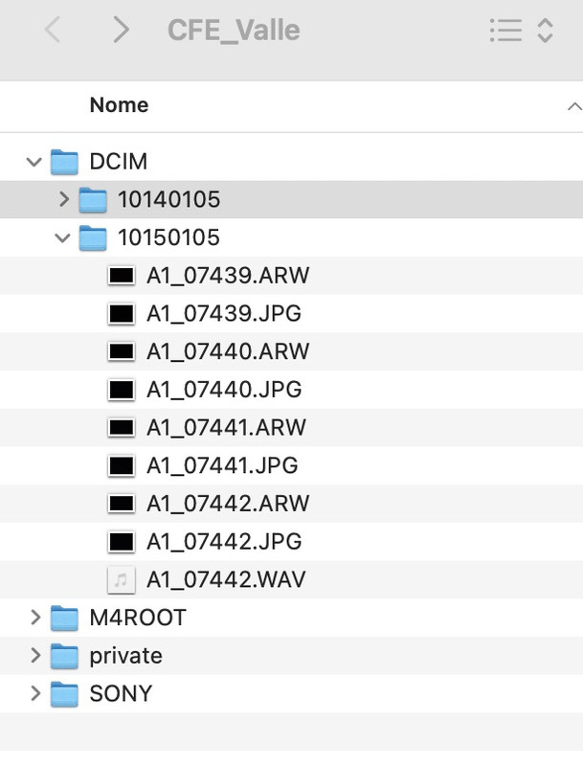583x766 pixels.
Task: Select the SONY folder icon
Action: (64, 693)
